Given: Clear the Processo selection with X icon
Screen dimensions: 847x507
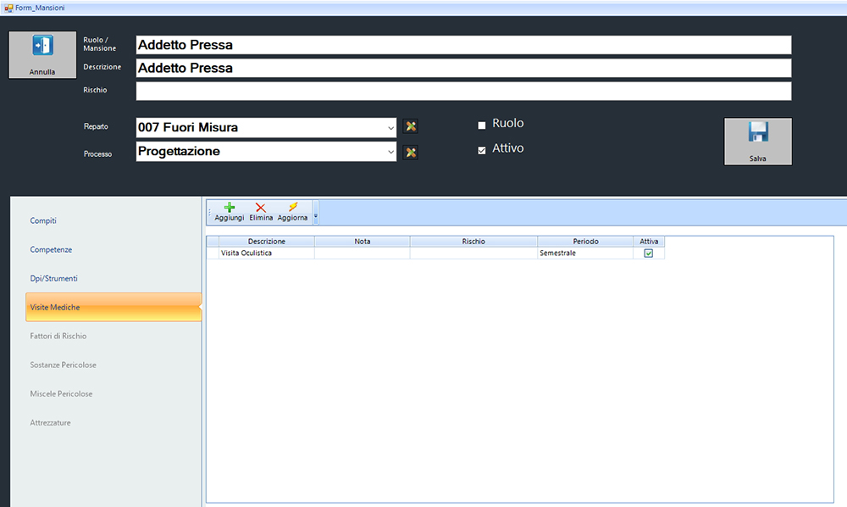Looking at the screenshot, I should (411, 153).
